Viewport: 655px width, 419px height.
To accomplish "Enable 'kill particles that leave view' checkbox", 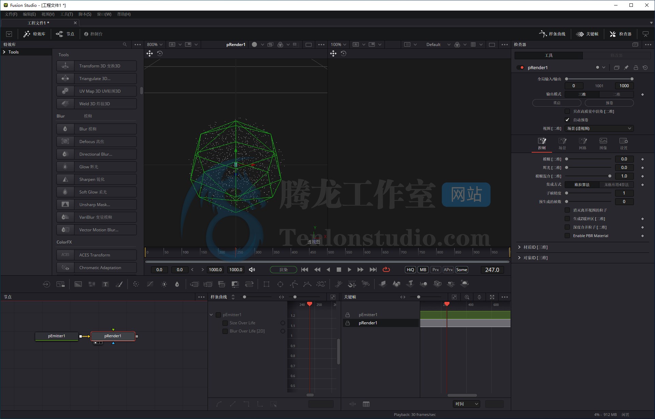I will 567,210.
